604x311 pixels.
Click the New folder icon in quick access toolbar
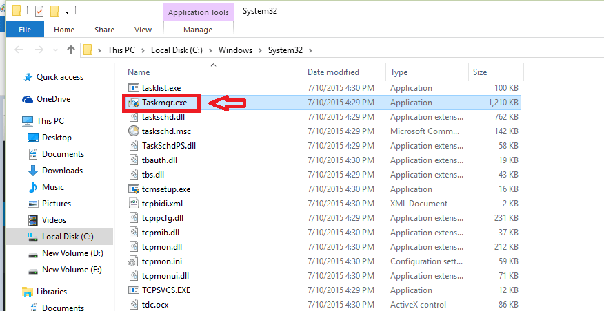pos(55,11)
